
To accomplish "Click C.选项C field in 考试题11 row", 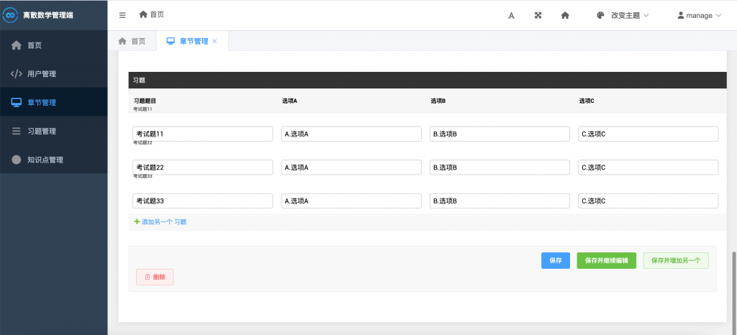I will coord(648,134).
